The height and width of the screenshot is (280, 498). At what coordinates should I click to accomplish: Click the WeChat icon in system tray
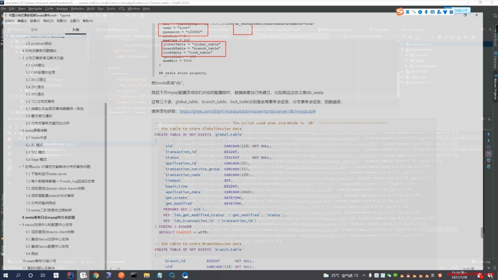point(389,275)
